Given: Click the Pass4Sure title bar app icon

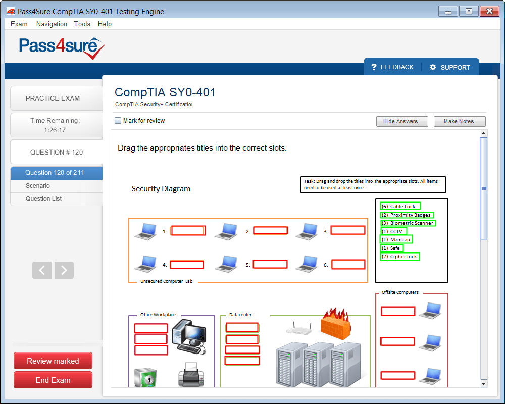Looking at the screenshot, I should click(10, 12).
